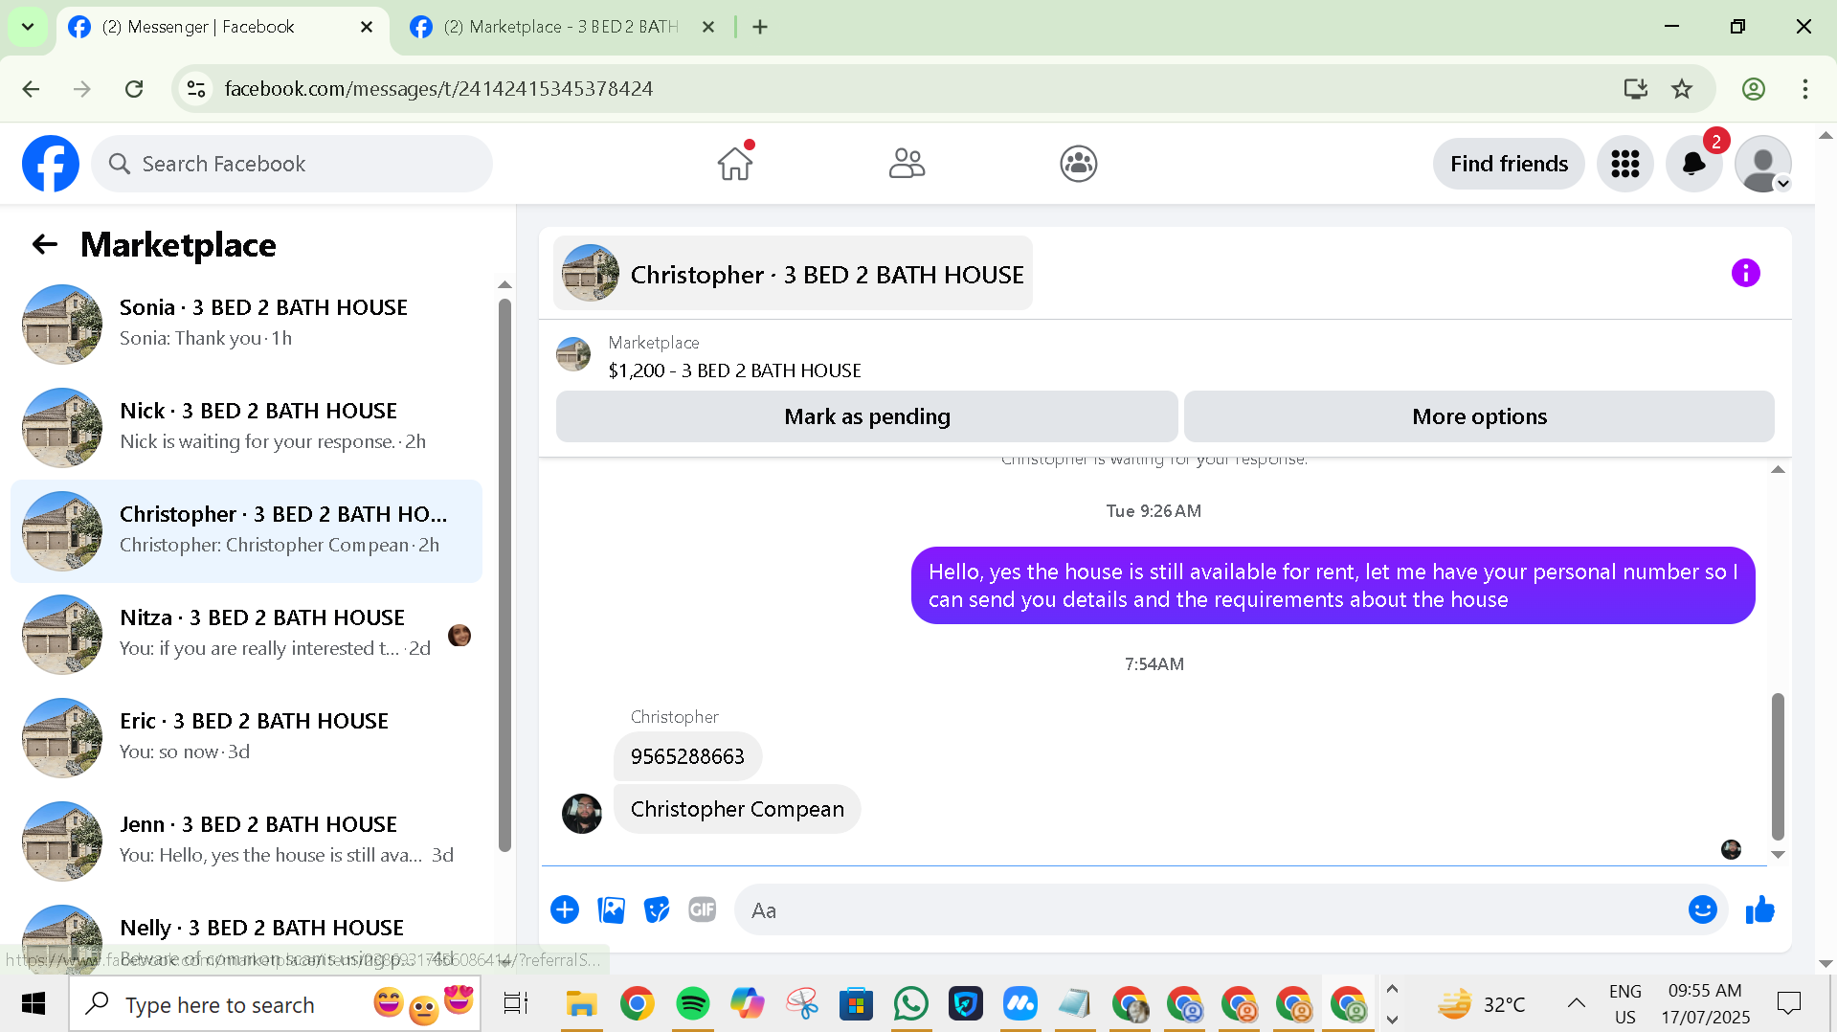Open the notifications bell
The height and width of the screenshot is (1032, 1837).
(1694, 164)
